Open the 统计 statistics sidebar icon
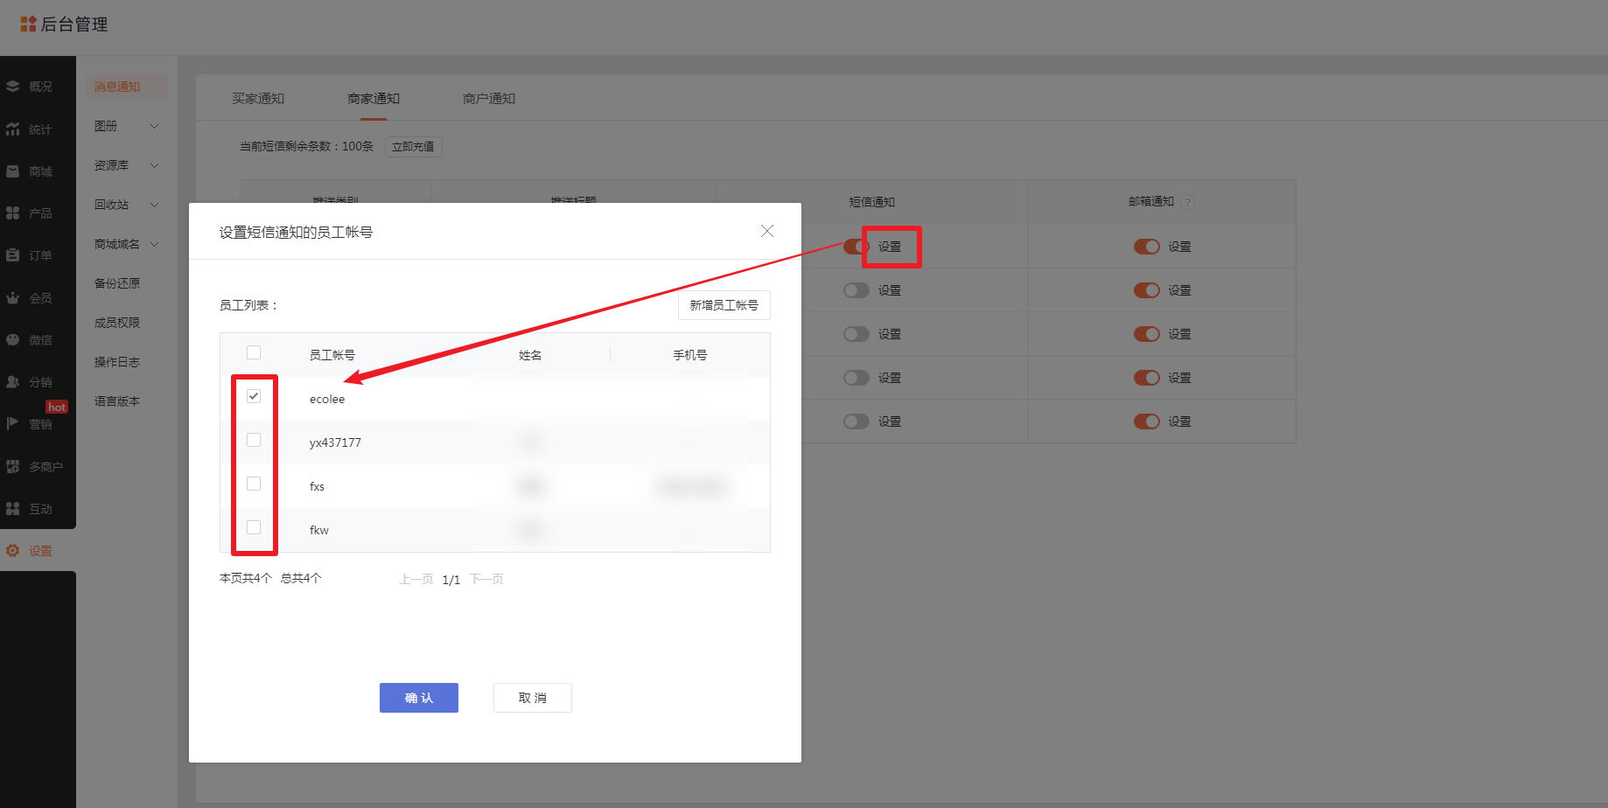The width and height of the screenshot is (1608, 808). 13,129
